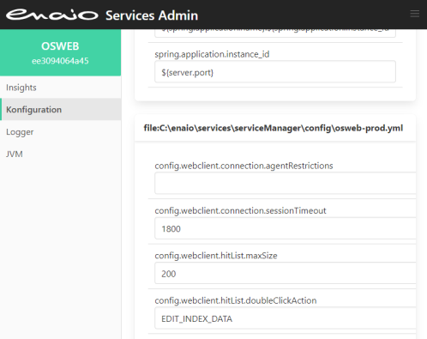Click the config.webclient.hitList.doubleClickAction label
This screenshot has width=427, height=339.
(x=236, y=300)
